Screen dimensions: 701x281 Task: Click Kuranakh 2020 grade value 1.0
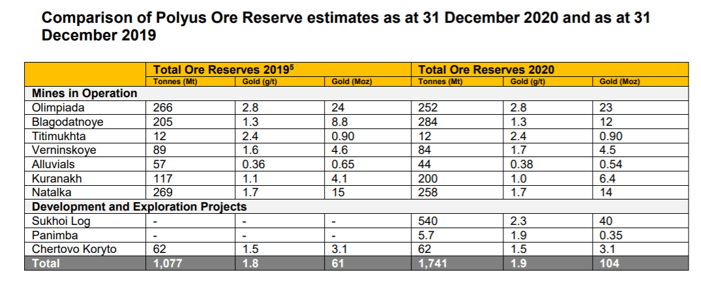click(518, 179)
